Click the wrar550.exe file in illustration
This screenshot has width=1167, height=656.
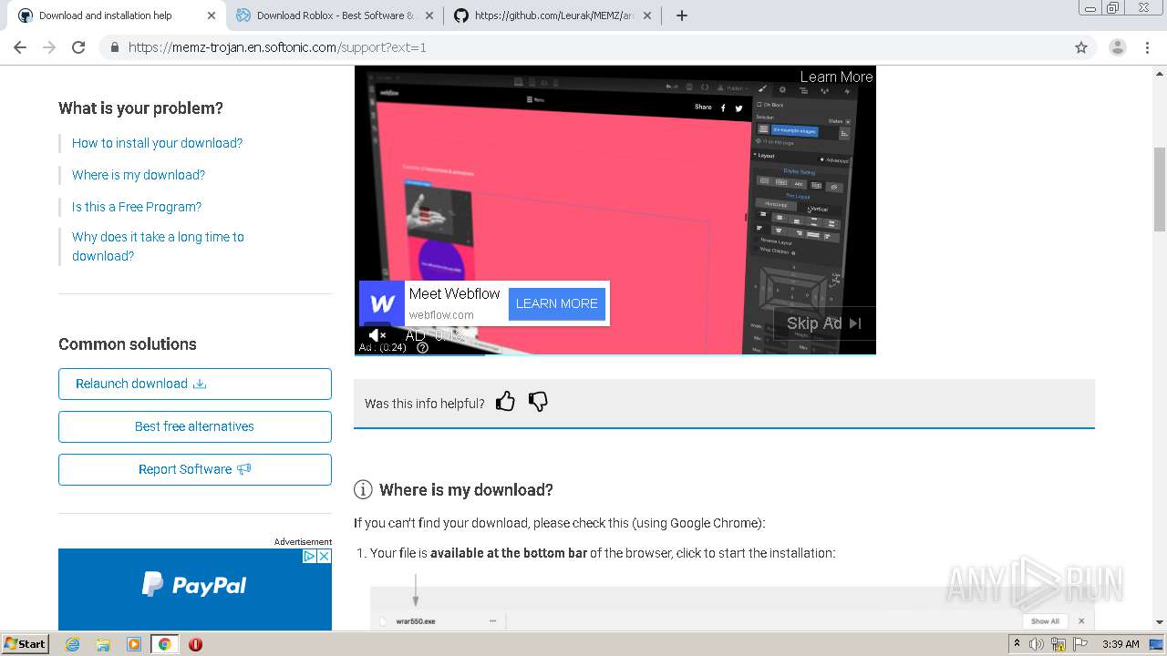[416, 621]
